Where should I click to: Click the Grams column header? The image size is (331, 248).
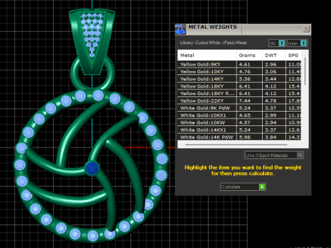tap(249, 55)
